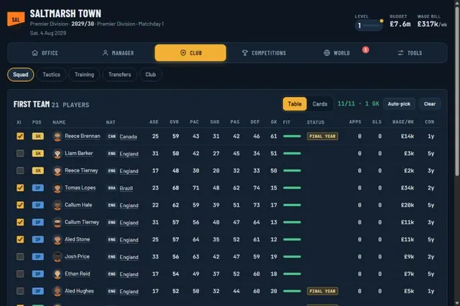The height and width of the screenshot is (306, 460).
Task: Open Ethan Reid's England nationality link
Action: 129,274
